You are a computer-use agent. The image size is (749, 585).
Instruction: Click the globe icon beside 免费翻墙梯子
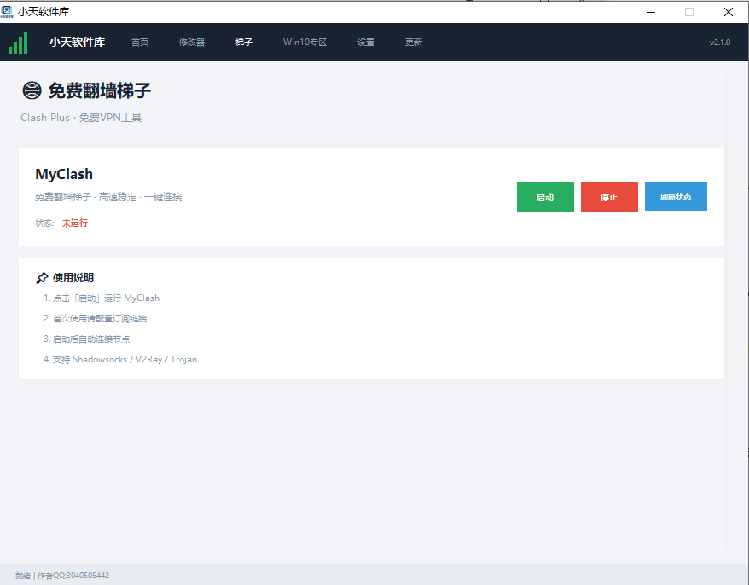[x=32, y=90]
